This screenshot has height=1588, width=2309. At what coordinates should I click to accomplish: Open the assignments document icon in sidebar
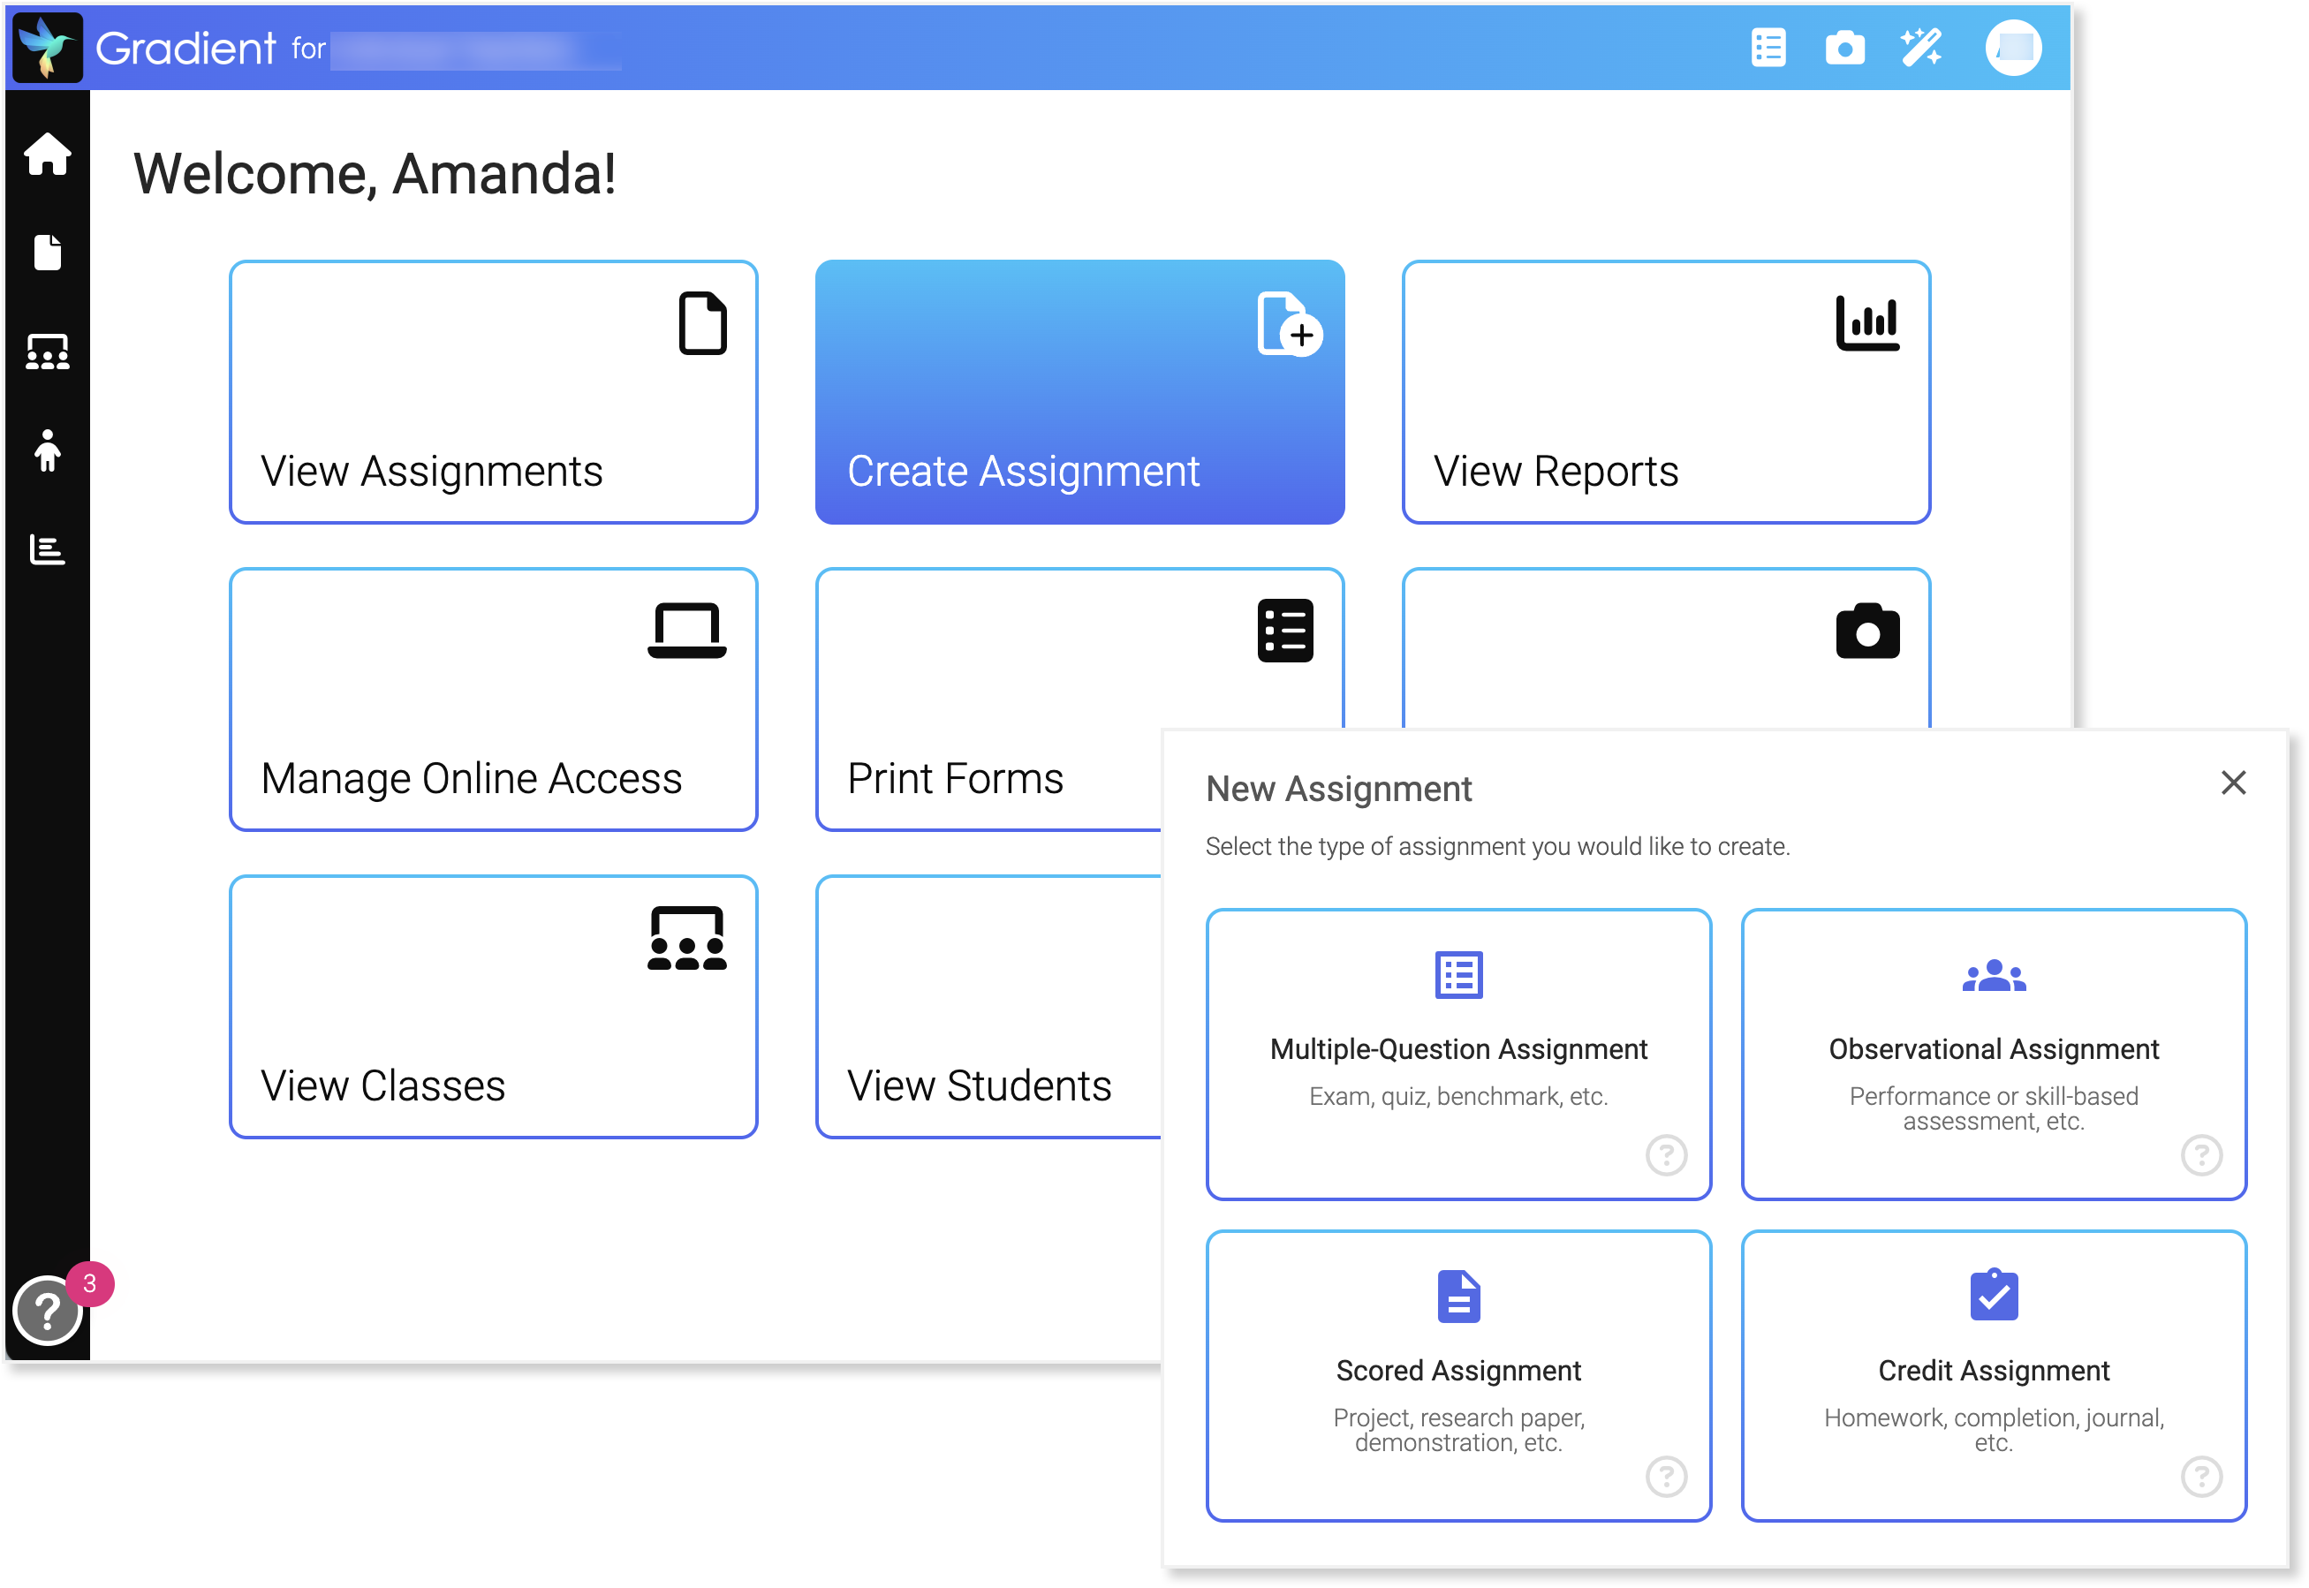point(47,253)
